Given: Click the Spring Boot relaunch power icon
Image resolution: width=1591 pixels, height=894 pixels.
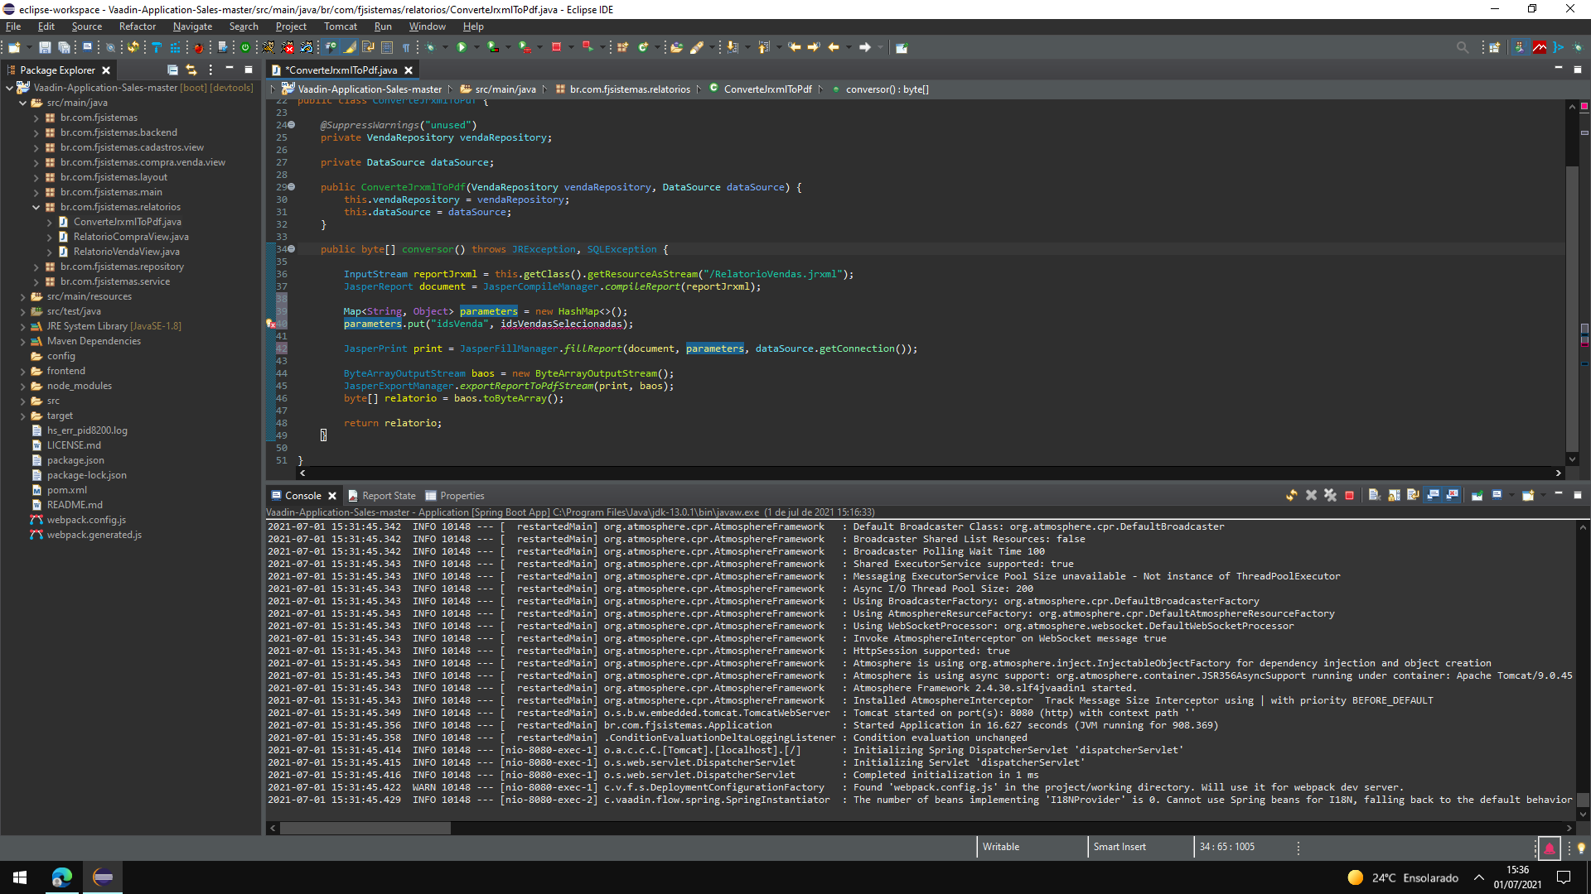Looking at the screenshot, I should [x=245, y=47].
